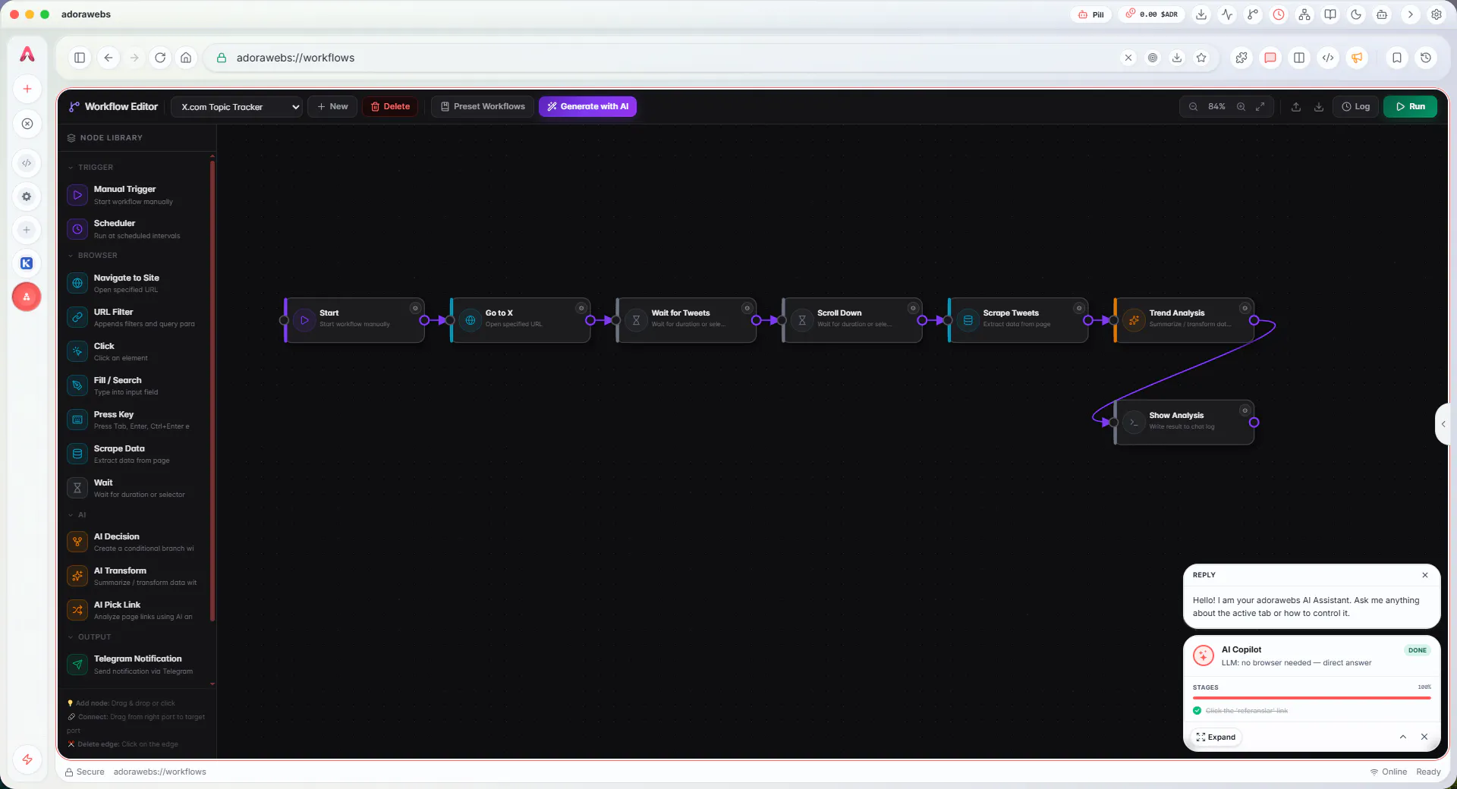Reload the page with refresh icon
This screenshot has width=1457, height=789.
click(160, 58)
